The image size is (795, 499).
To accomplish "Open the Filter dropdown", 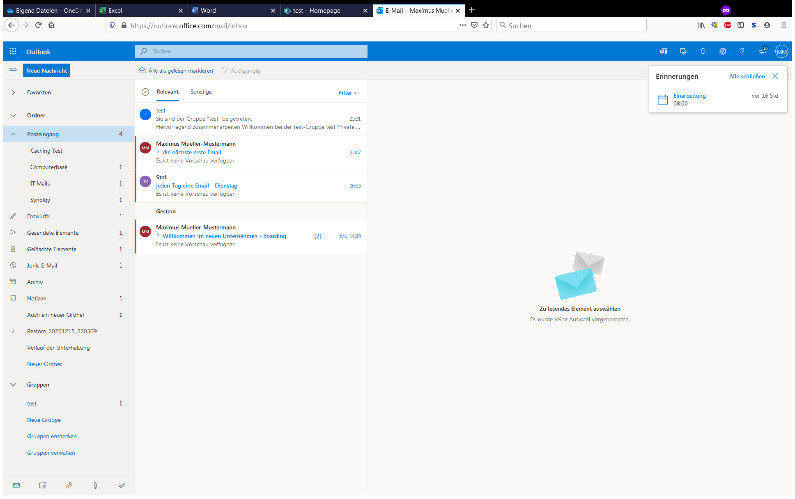I will (348, 93).
